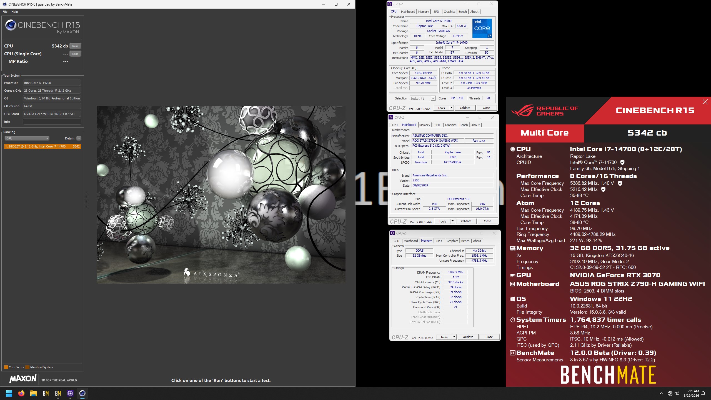The image size is (711, 400).
Task: Open Graphics tab in the Memory CPU-Z window
Action: click(x=452, y=241)
